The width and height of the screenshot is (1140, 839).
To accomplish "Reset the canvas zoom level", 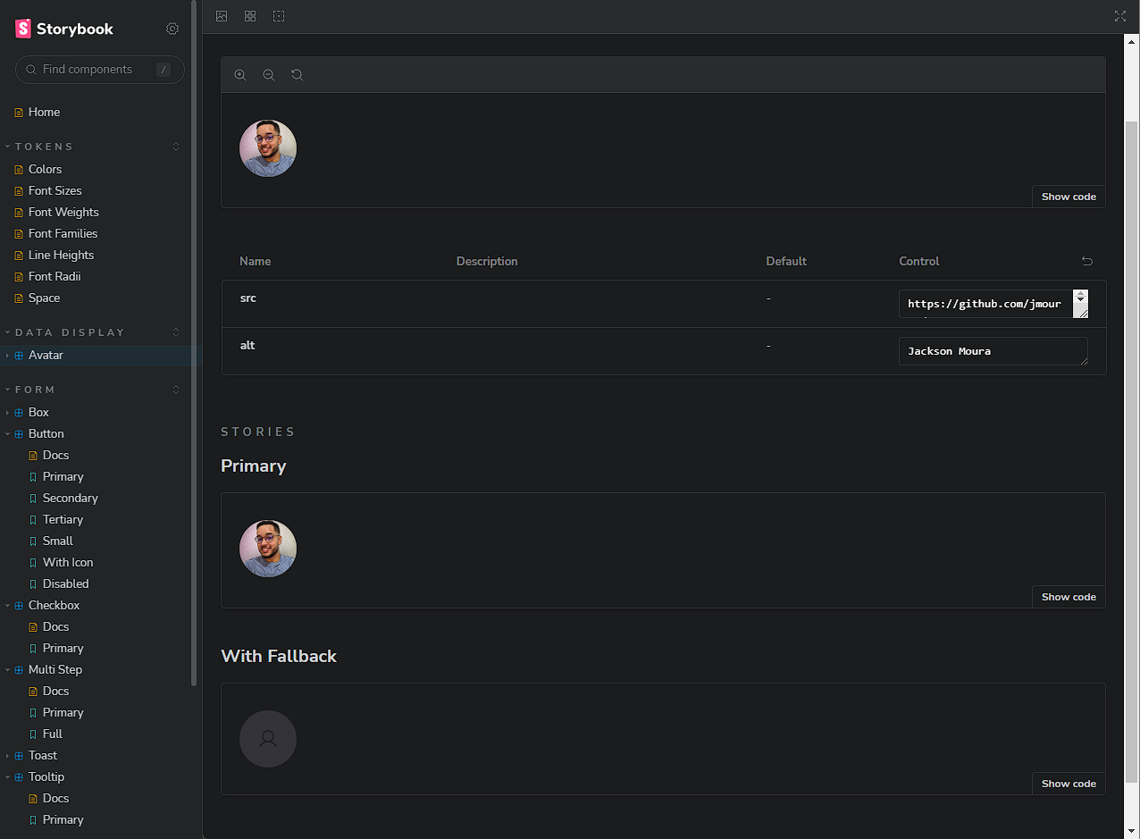I will pos(297,75).
